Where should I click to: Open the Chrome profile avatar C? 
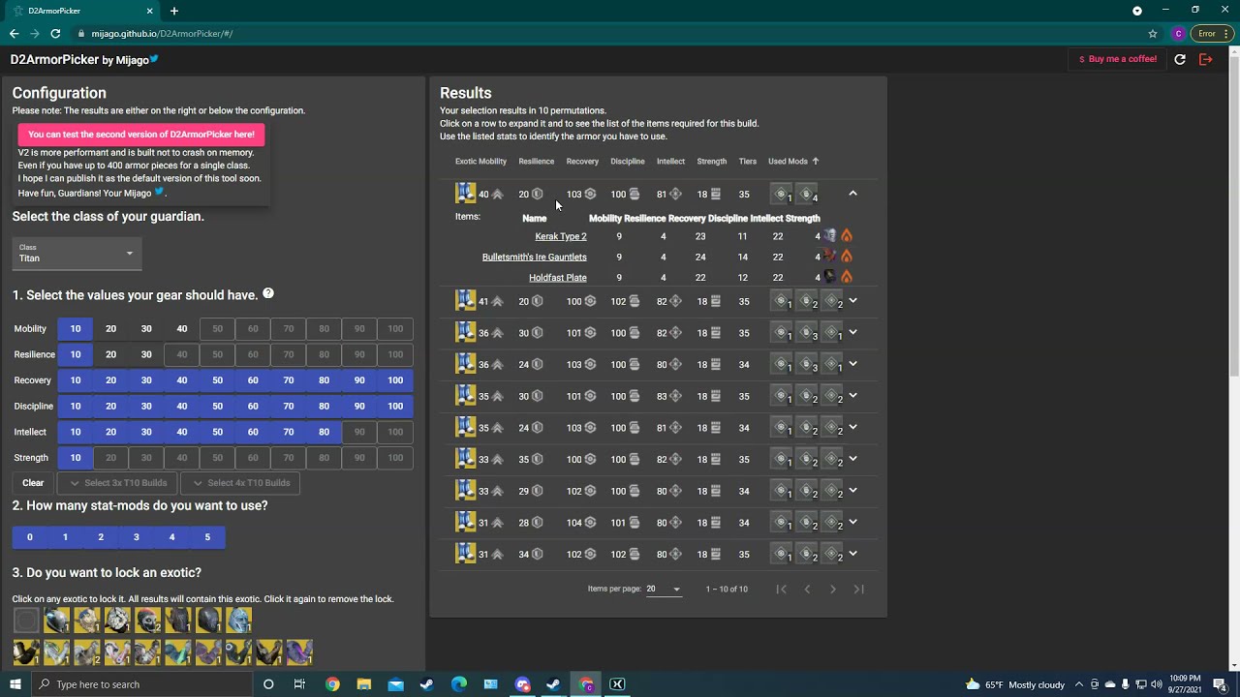[x=1178, y=33]
